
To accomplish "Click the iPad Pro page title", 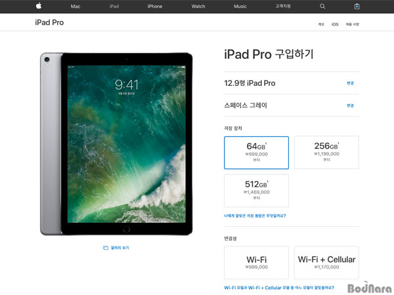I will pos(49,22).
